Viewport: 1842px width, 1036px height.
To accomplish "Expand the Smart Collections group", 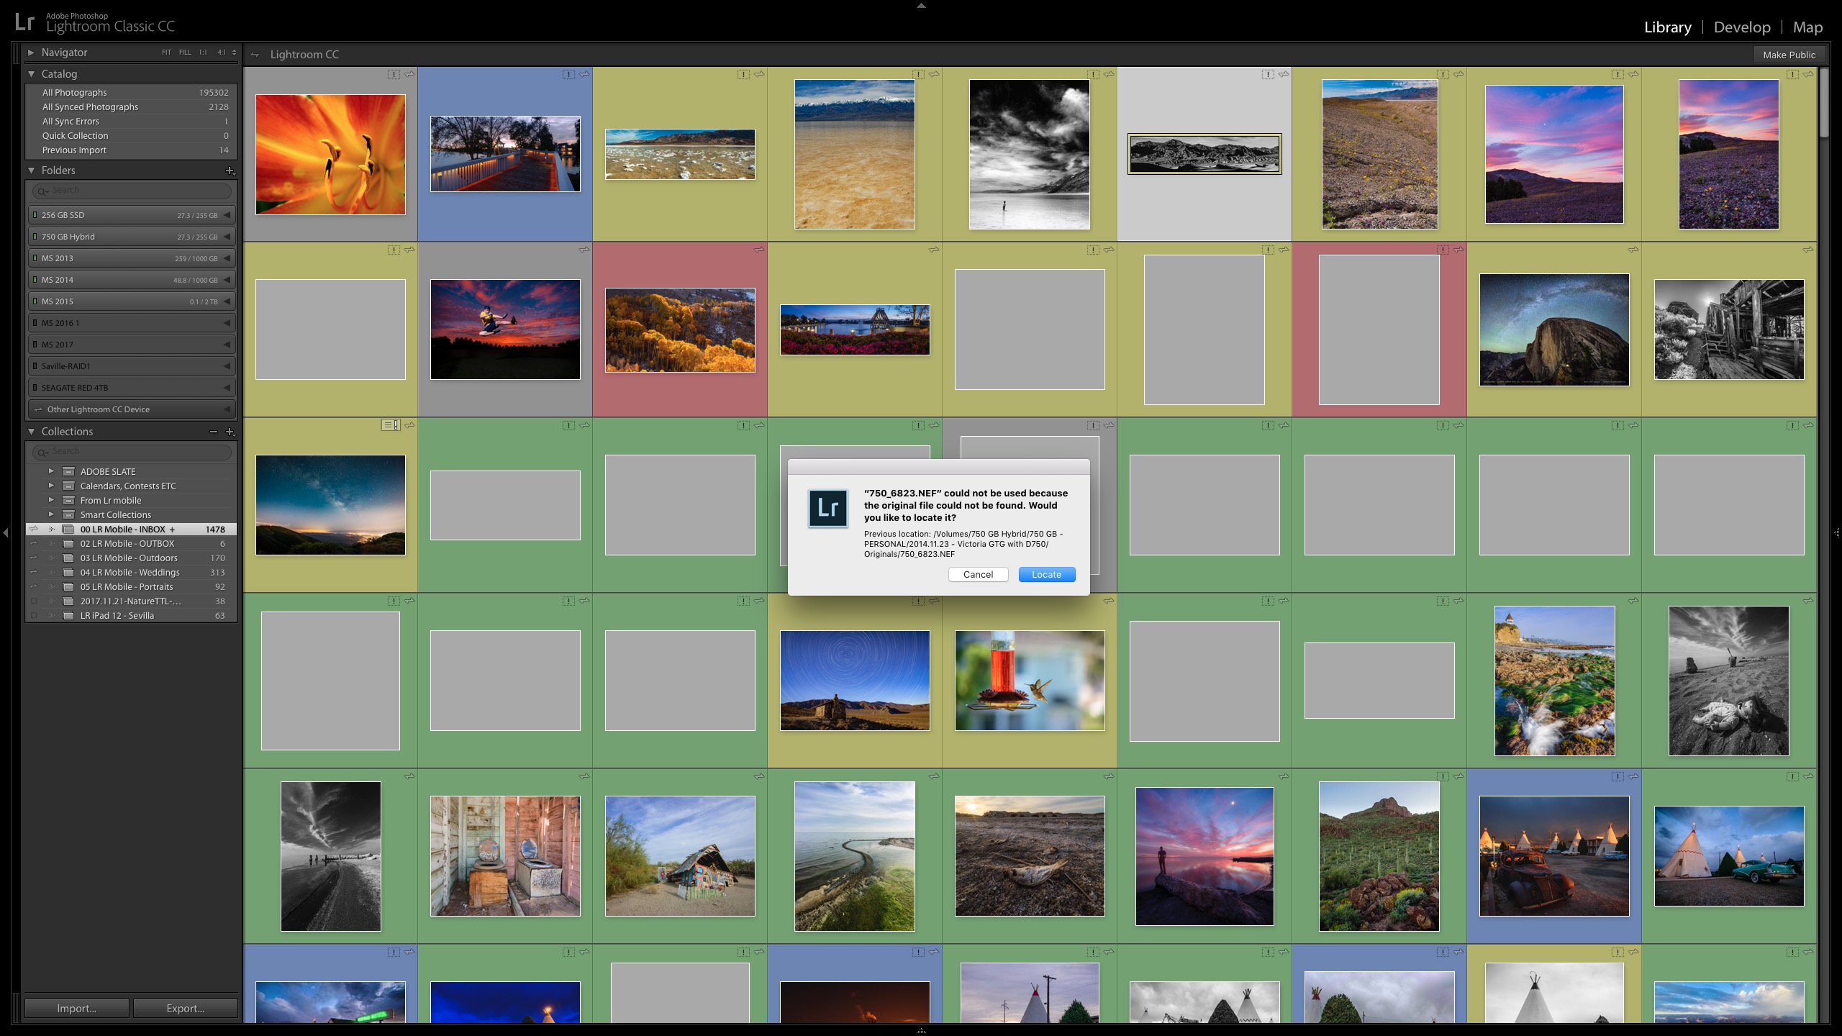I will pos(51,514).
